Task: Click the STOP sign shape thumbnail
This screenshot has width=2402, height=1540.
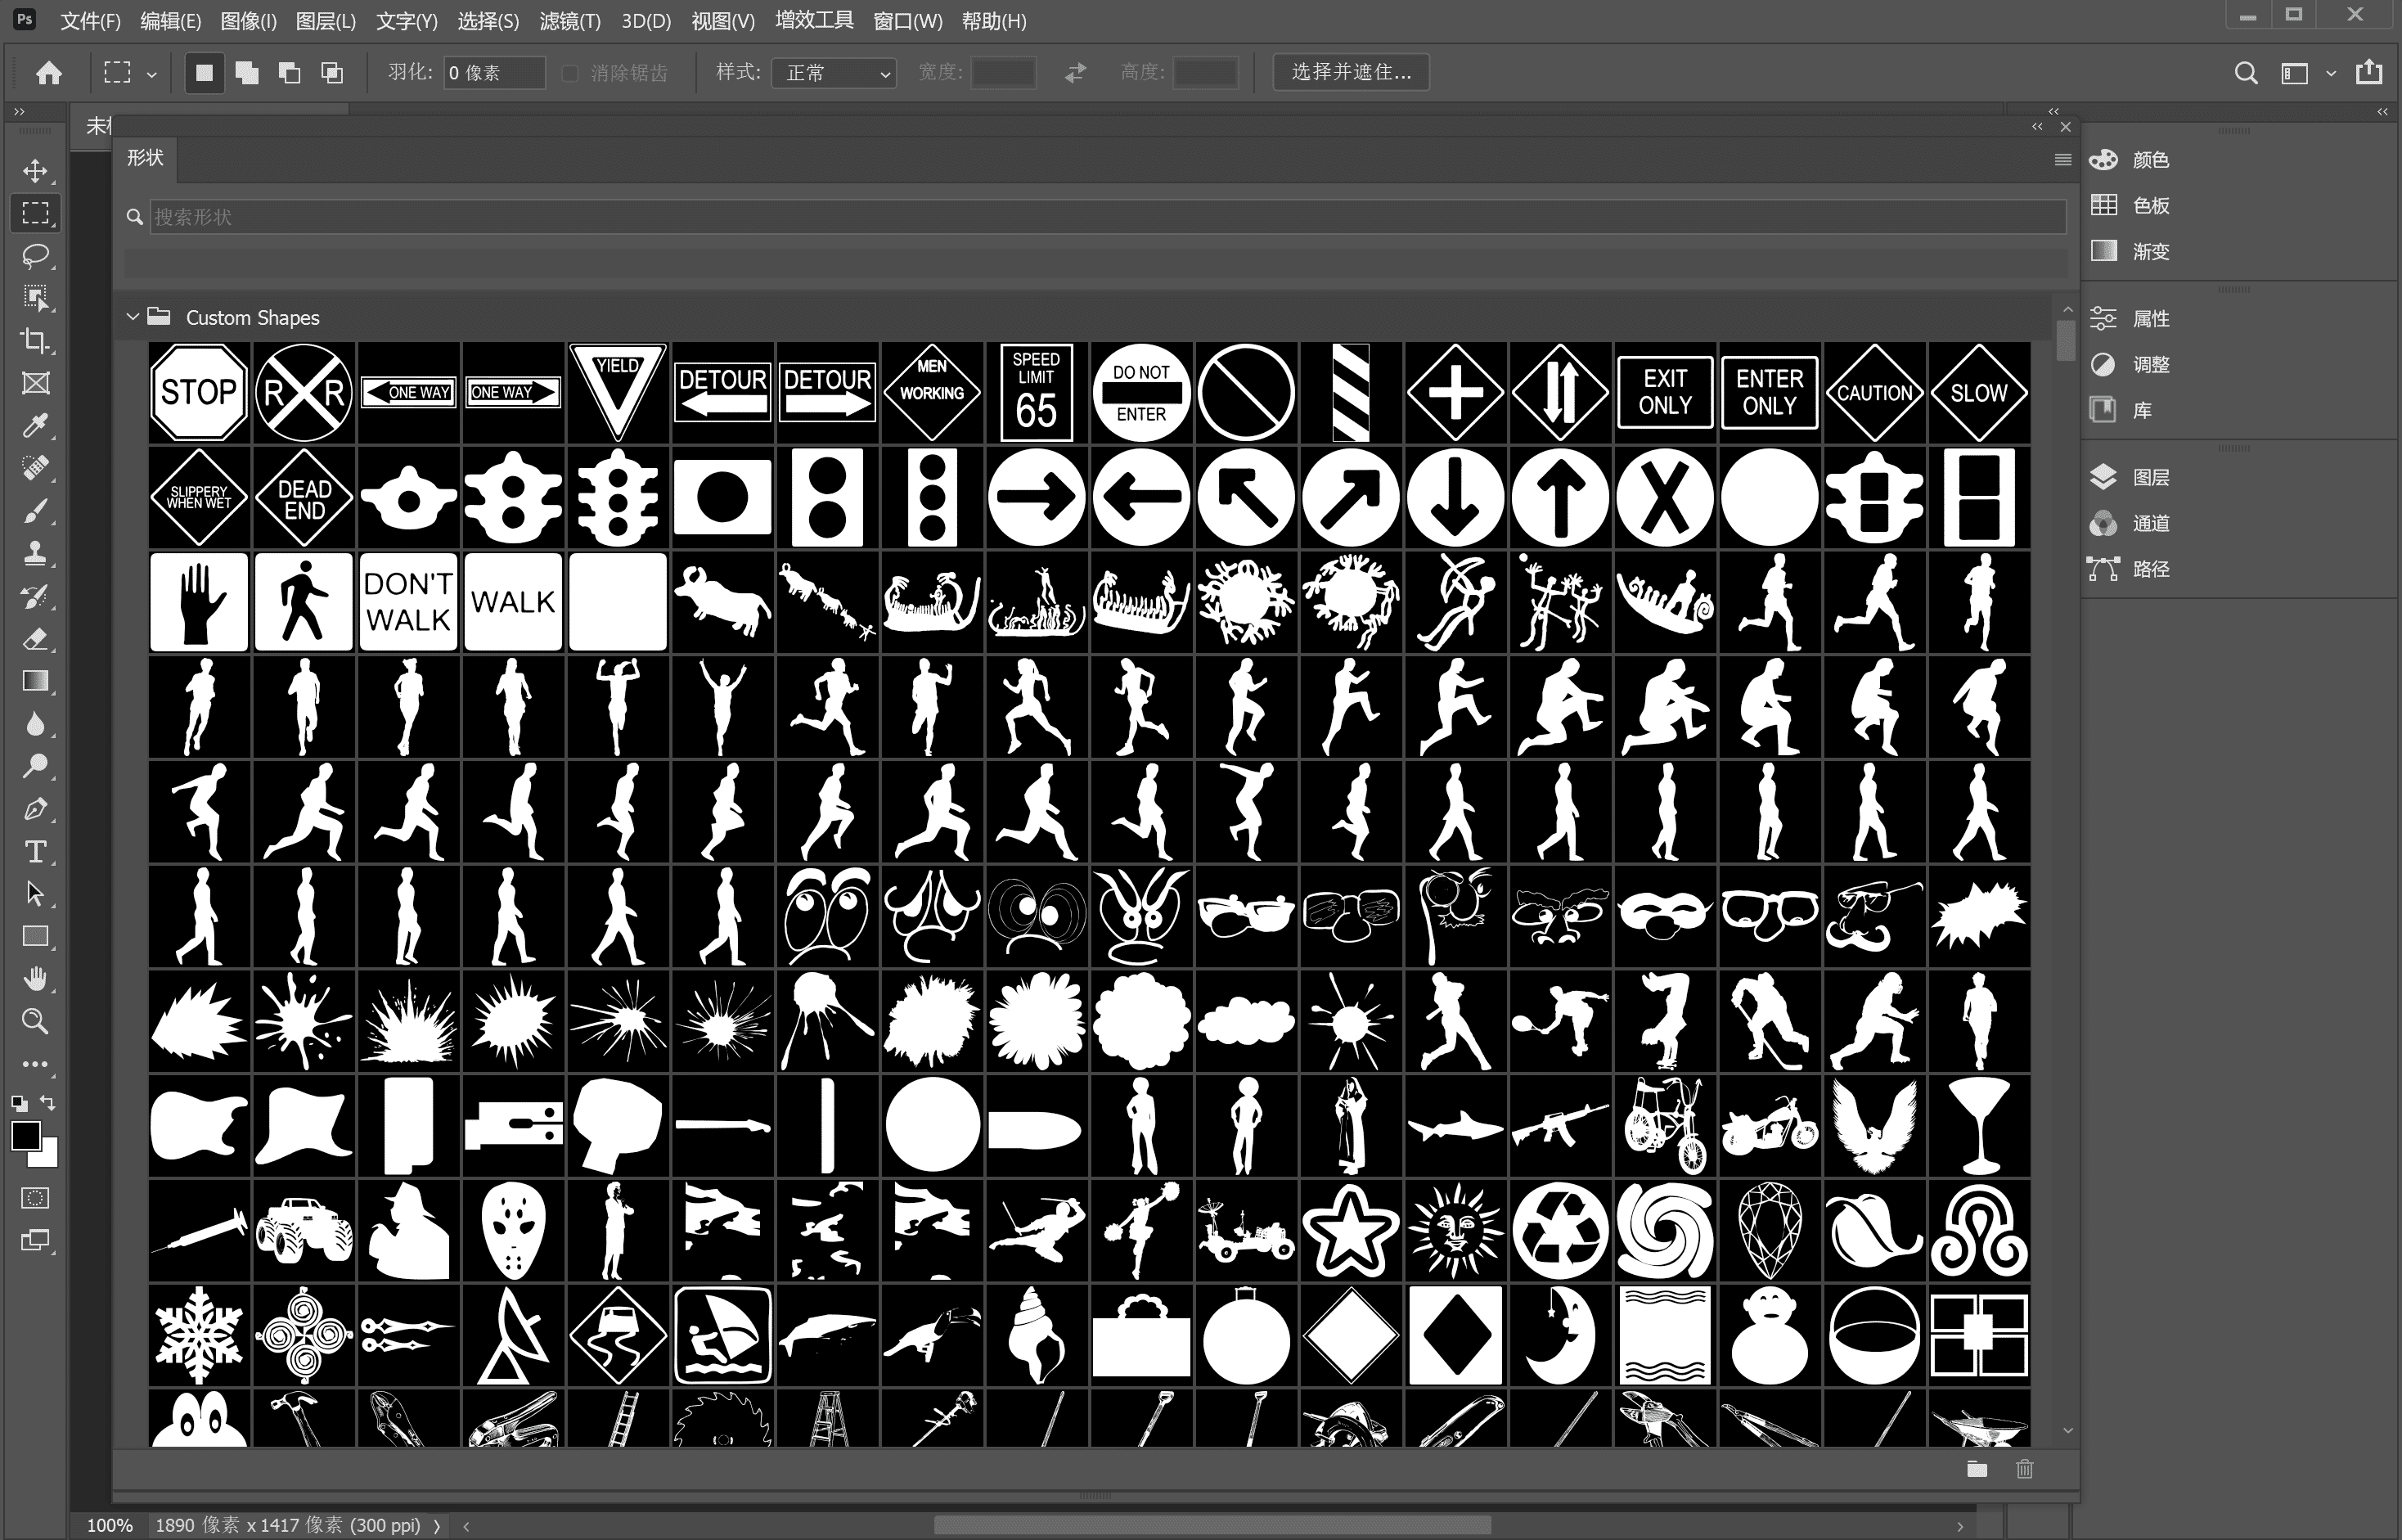Action: [199, 393]
